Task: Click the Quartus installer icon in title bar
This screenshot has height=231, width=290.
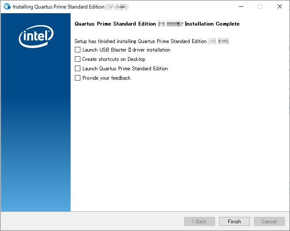Action: [x=6, y=7]
